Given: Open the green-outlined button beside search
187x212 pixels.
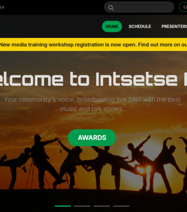Looking at the screenshot, I should (x=183, y=7).
